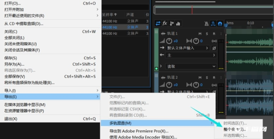The width and height of the screenshot is (274, 139).
Task: Toggle the Inputs/Outputs view button
Action: 158,24
